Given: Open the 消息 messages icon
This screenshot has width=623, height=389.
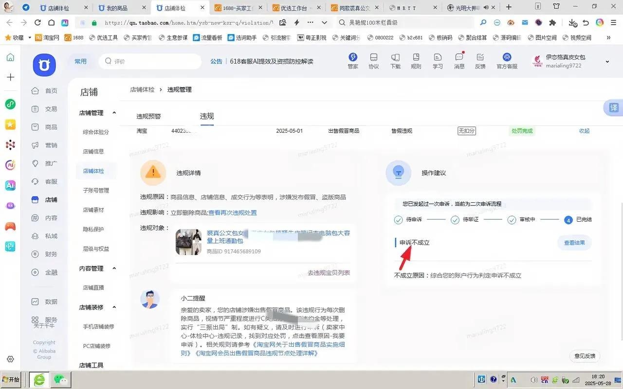Looking at the screenshot, I should pyautogui.click(x=459, y=61).
